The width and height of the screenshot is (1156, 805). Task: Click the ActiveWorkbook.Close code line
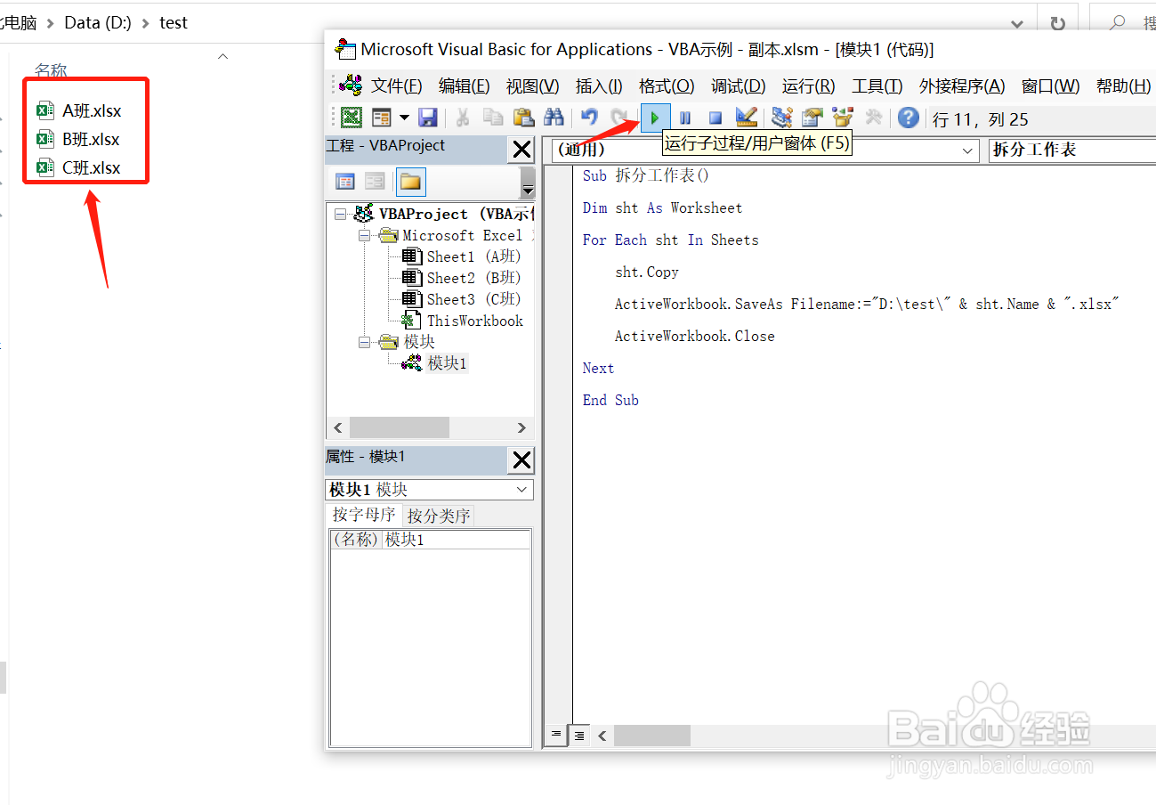pos(694,336)
